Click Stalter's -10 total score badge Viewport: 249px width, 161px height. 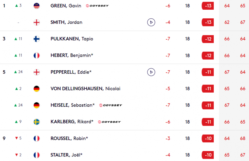coord(208,155)
